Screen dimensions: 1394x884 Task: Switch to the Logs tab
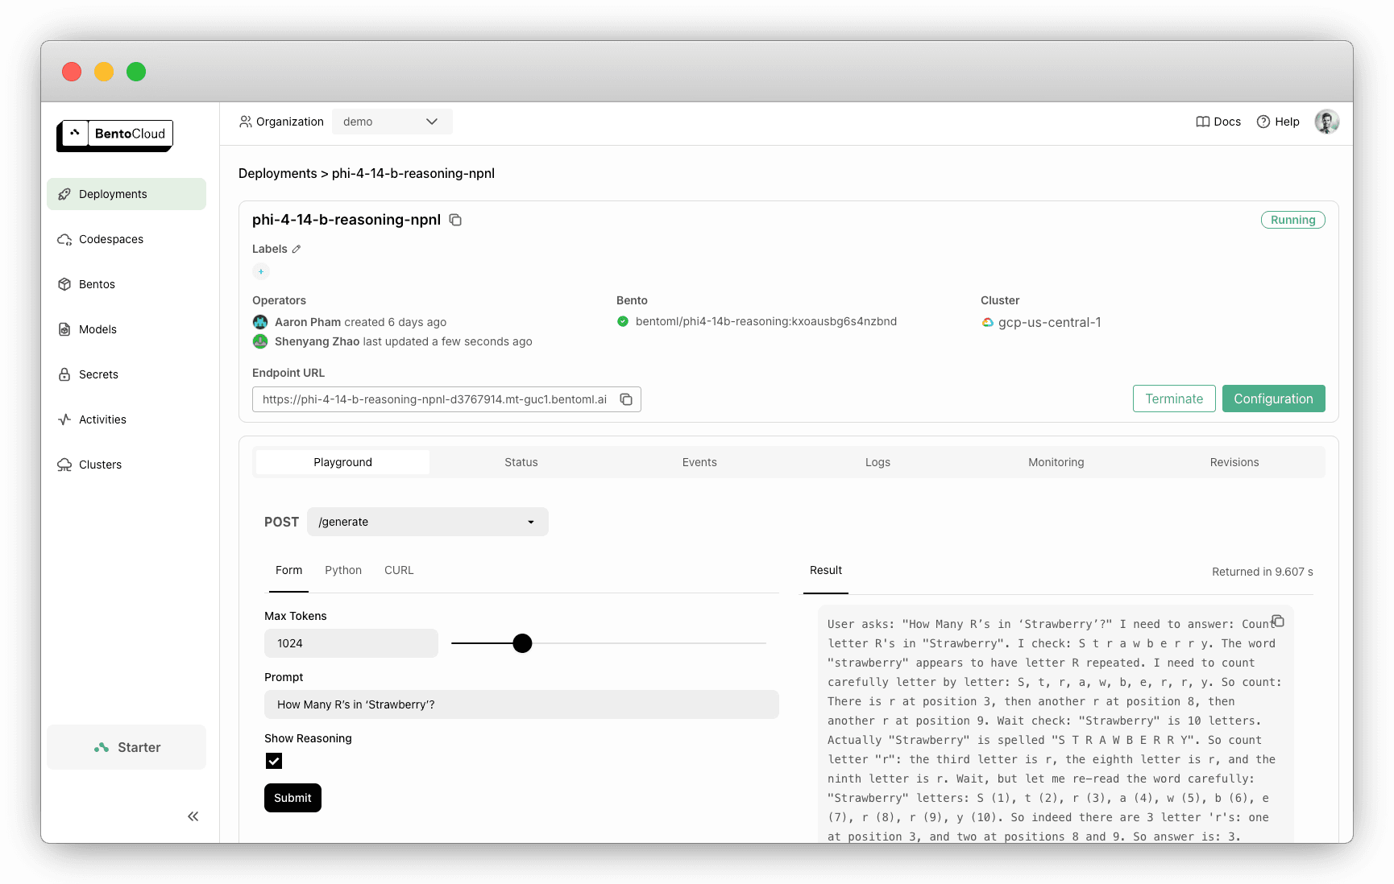877,462
